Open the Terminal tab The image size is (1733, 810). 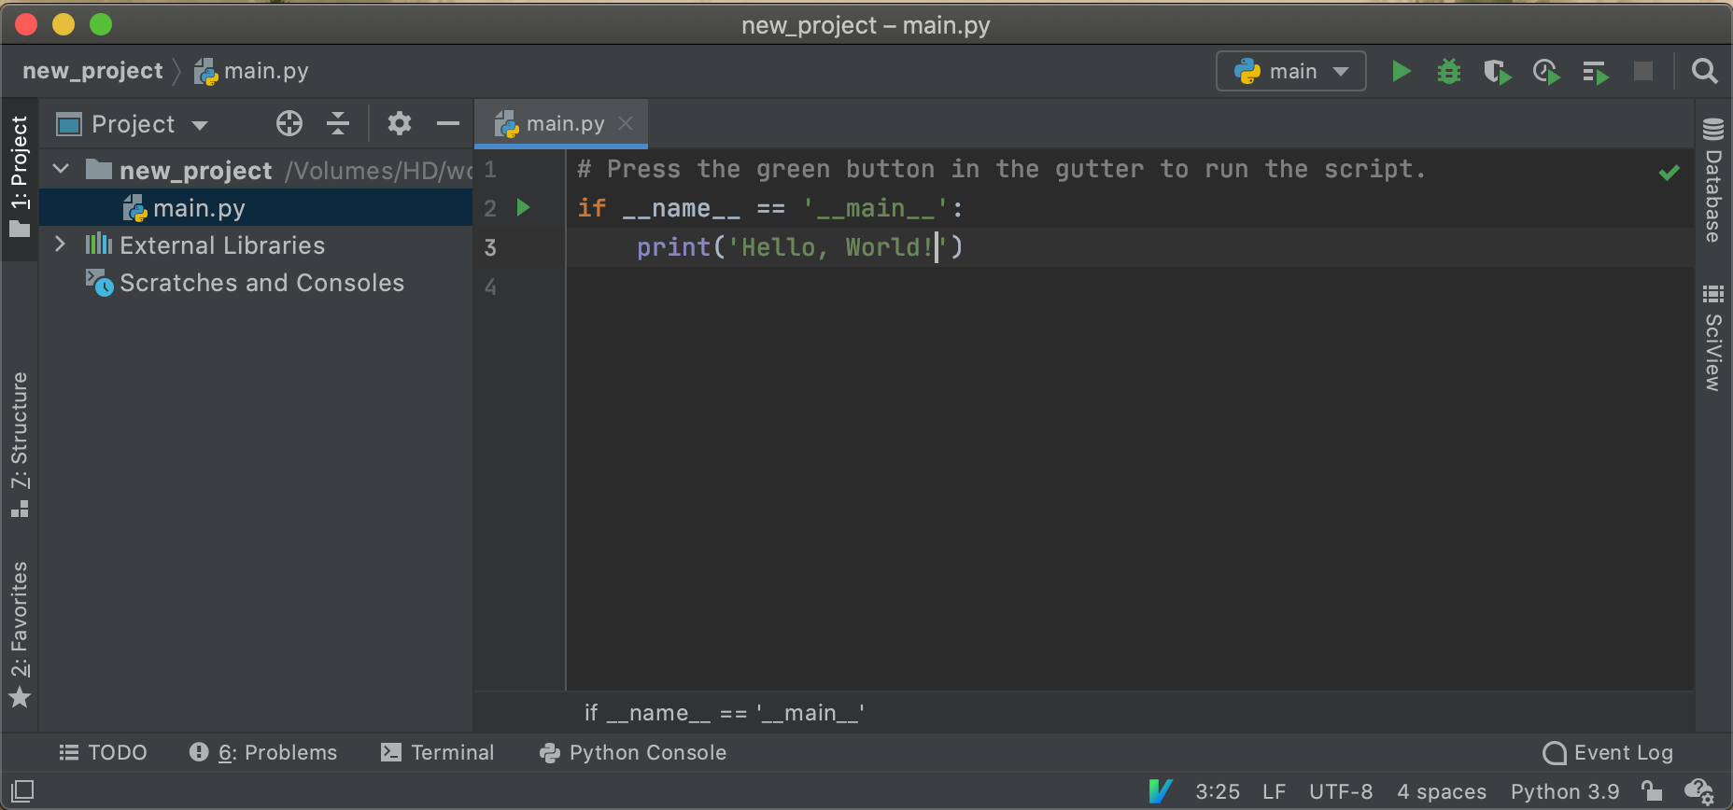tap(438, 752)
